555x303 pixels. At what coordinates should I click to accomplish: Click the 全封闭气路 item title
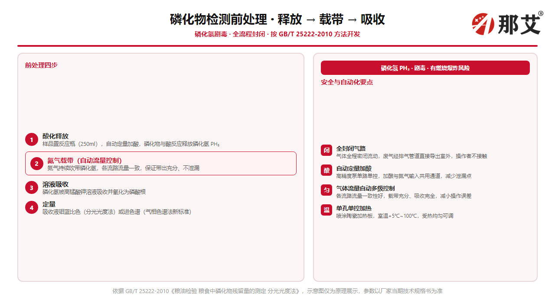pyautogui.click(x=351, y=148)
